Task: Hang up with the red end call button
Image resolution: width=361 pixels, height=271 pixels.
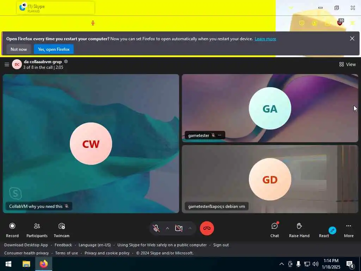Action: [x=207, y=228]
